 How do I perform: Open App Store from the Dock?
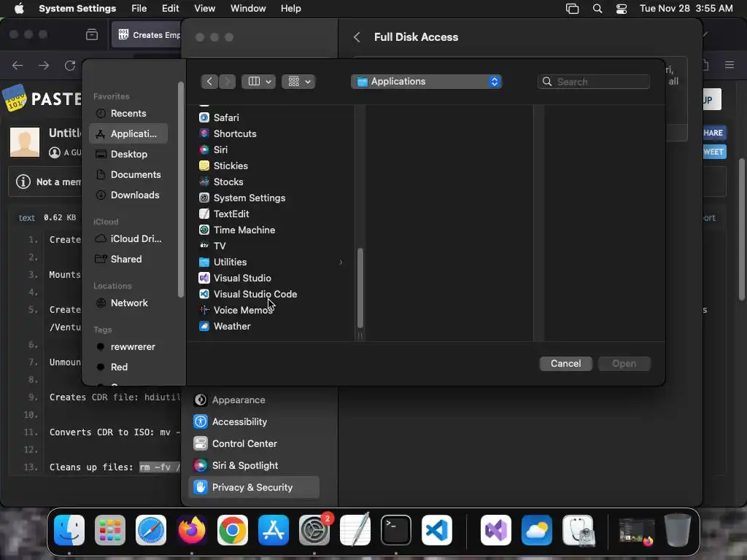274,530
